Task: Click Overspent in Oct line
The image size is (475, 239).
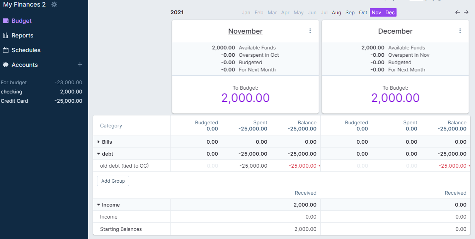Action: (250, 55)
